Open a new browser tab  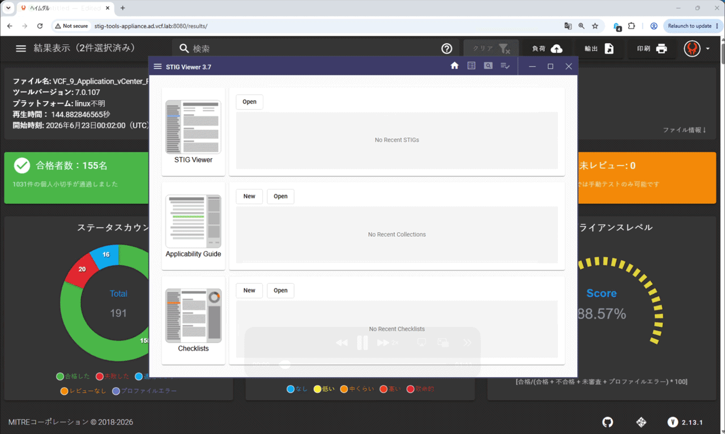tap(123, 8)
